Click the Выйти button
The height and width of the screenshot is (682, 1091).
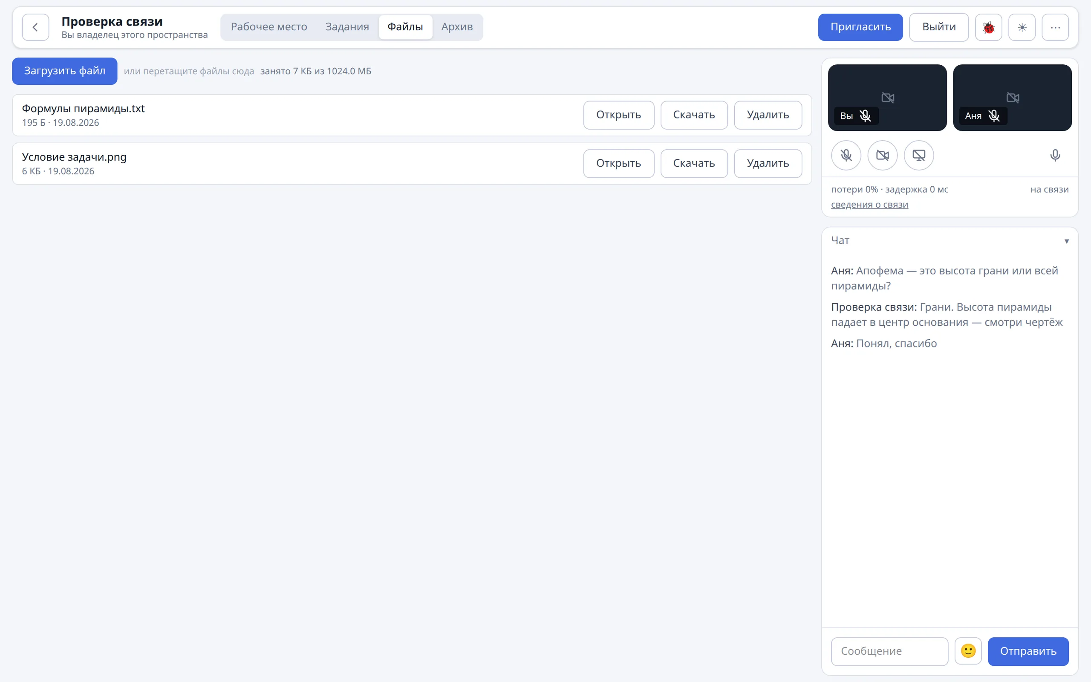[x=938, y=27]
